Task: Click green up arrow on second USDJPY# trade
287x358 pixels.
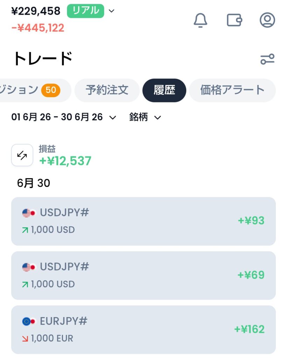Action: click(25, 285)
